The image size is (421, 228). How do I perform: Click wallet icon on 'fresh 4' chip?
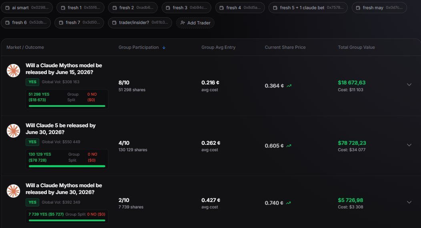click(x=222, y=8)
